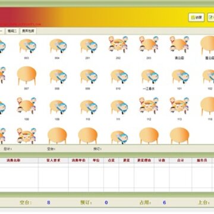Select table icon 009
This screenshot has width=214, height=214.
click(89, 77)
